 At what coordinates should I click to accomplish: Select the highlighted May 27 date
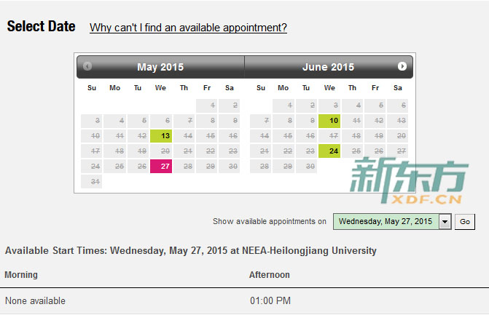(x=161, y=167)
